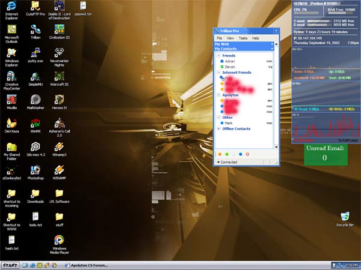Expand the Offline Contacts group
Screen dimensions: 361x270
tap(218, 128)
